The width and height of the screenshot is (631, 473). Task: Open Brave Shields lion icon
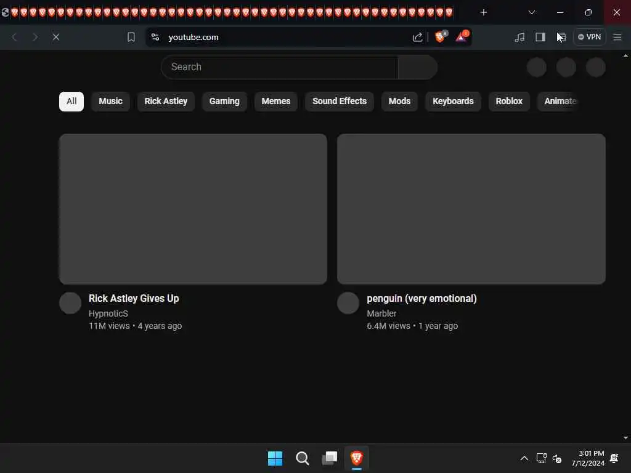tap(441, 36)
